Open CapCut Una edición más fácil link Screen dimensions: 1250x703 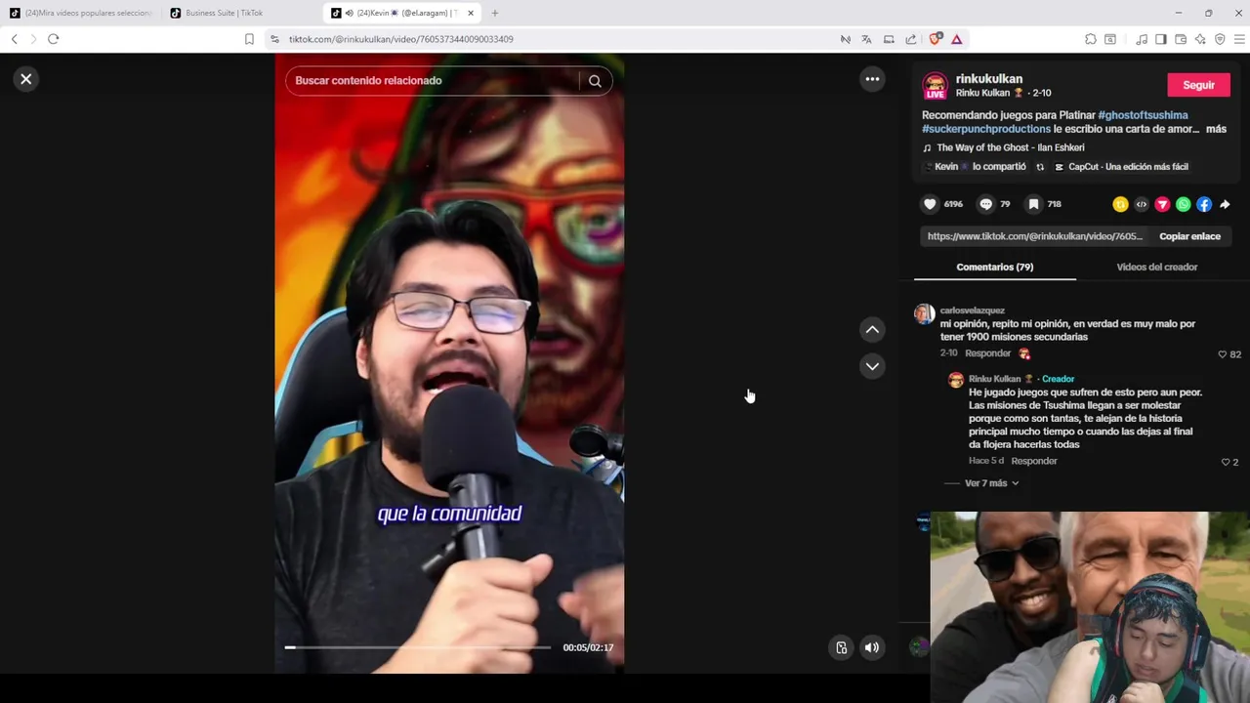[1121, 167]
